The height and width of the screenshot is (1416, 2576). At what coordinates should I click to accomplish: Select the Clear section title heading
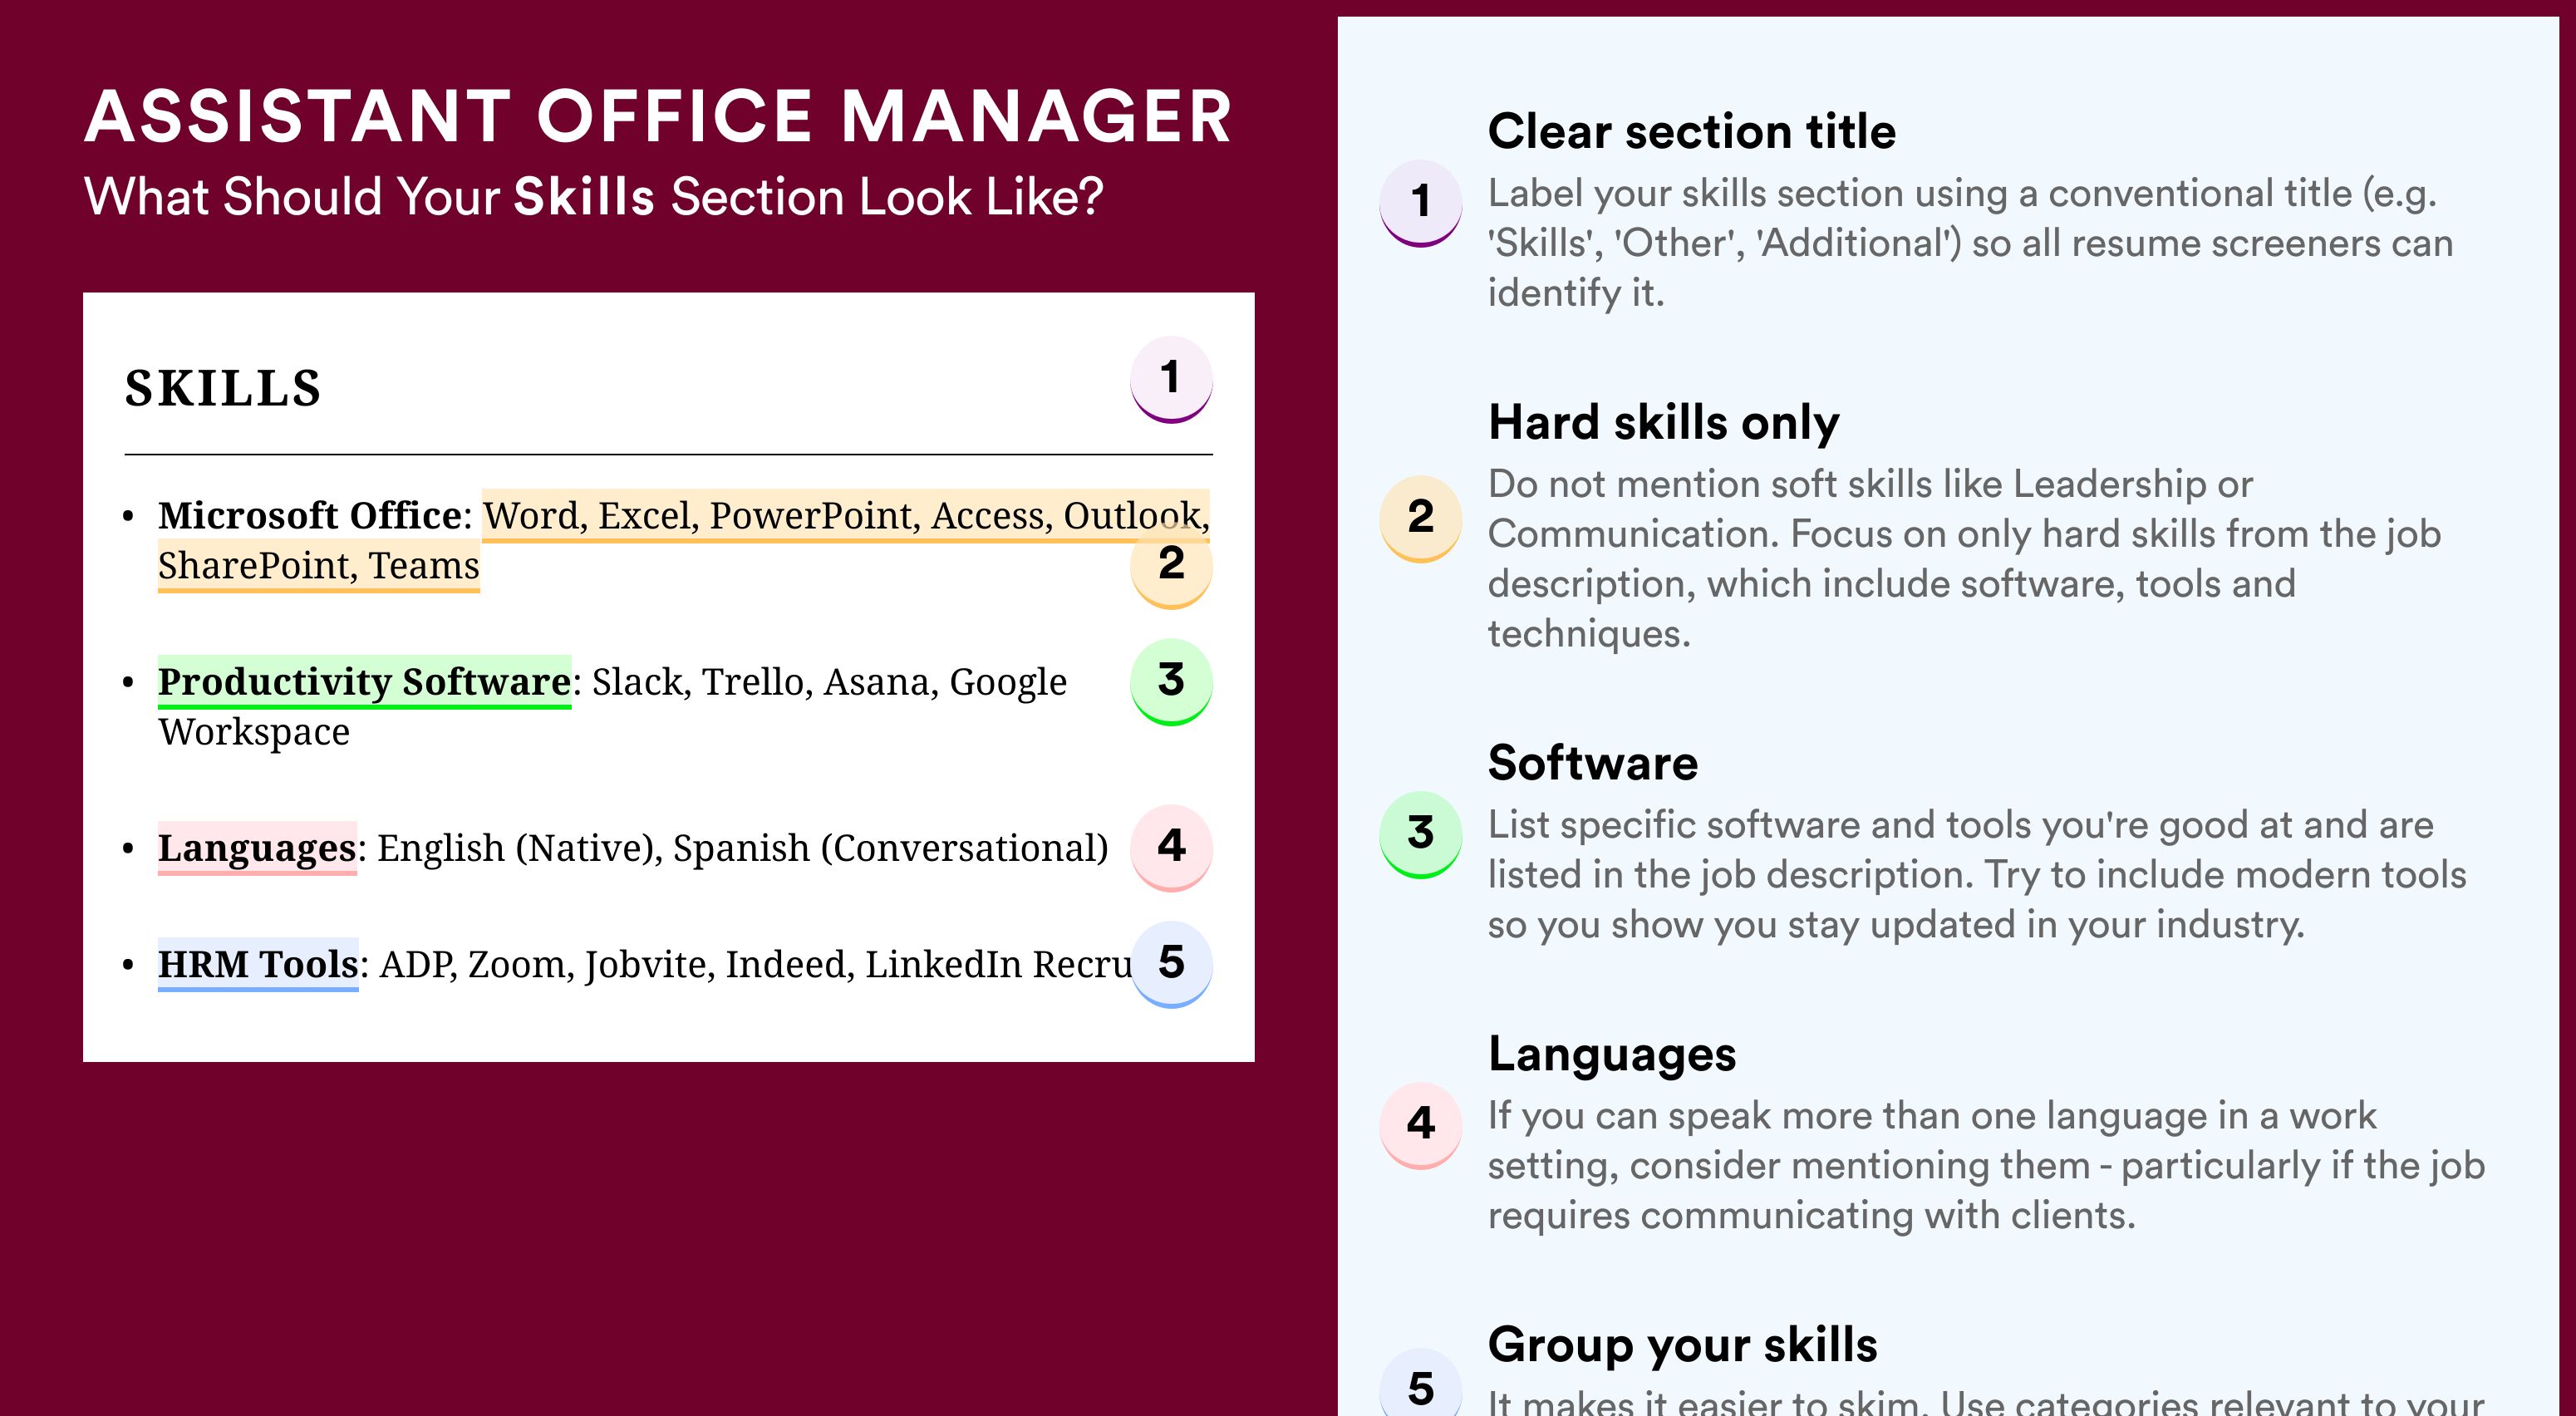1691,131
